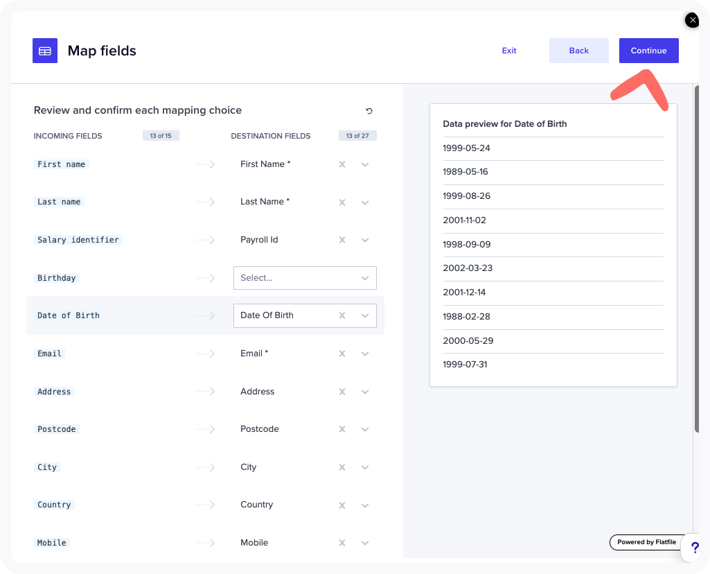Remove the Payroll Id mapping
This screenshot has height=574, width=710.
[x=342, y=240]
